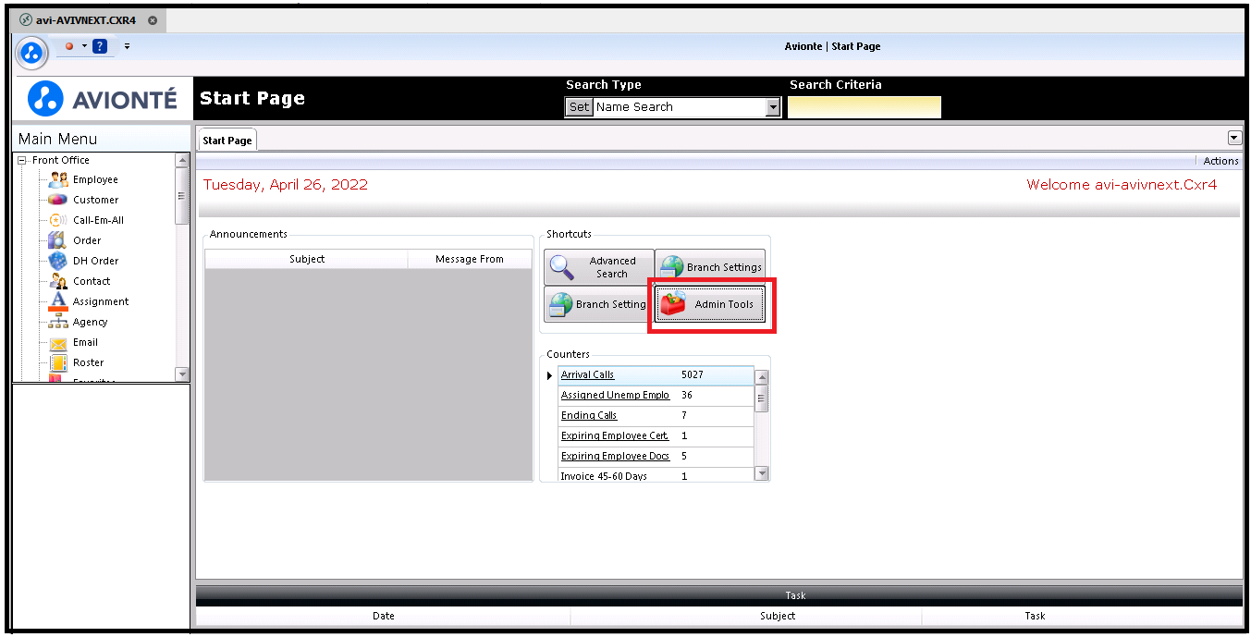The image size is (1251, 637).
Task: Select the Roster icon in Main Menu
Action: 58,362
